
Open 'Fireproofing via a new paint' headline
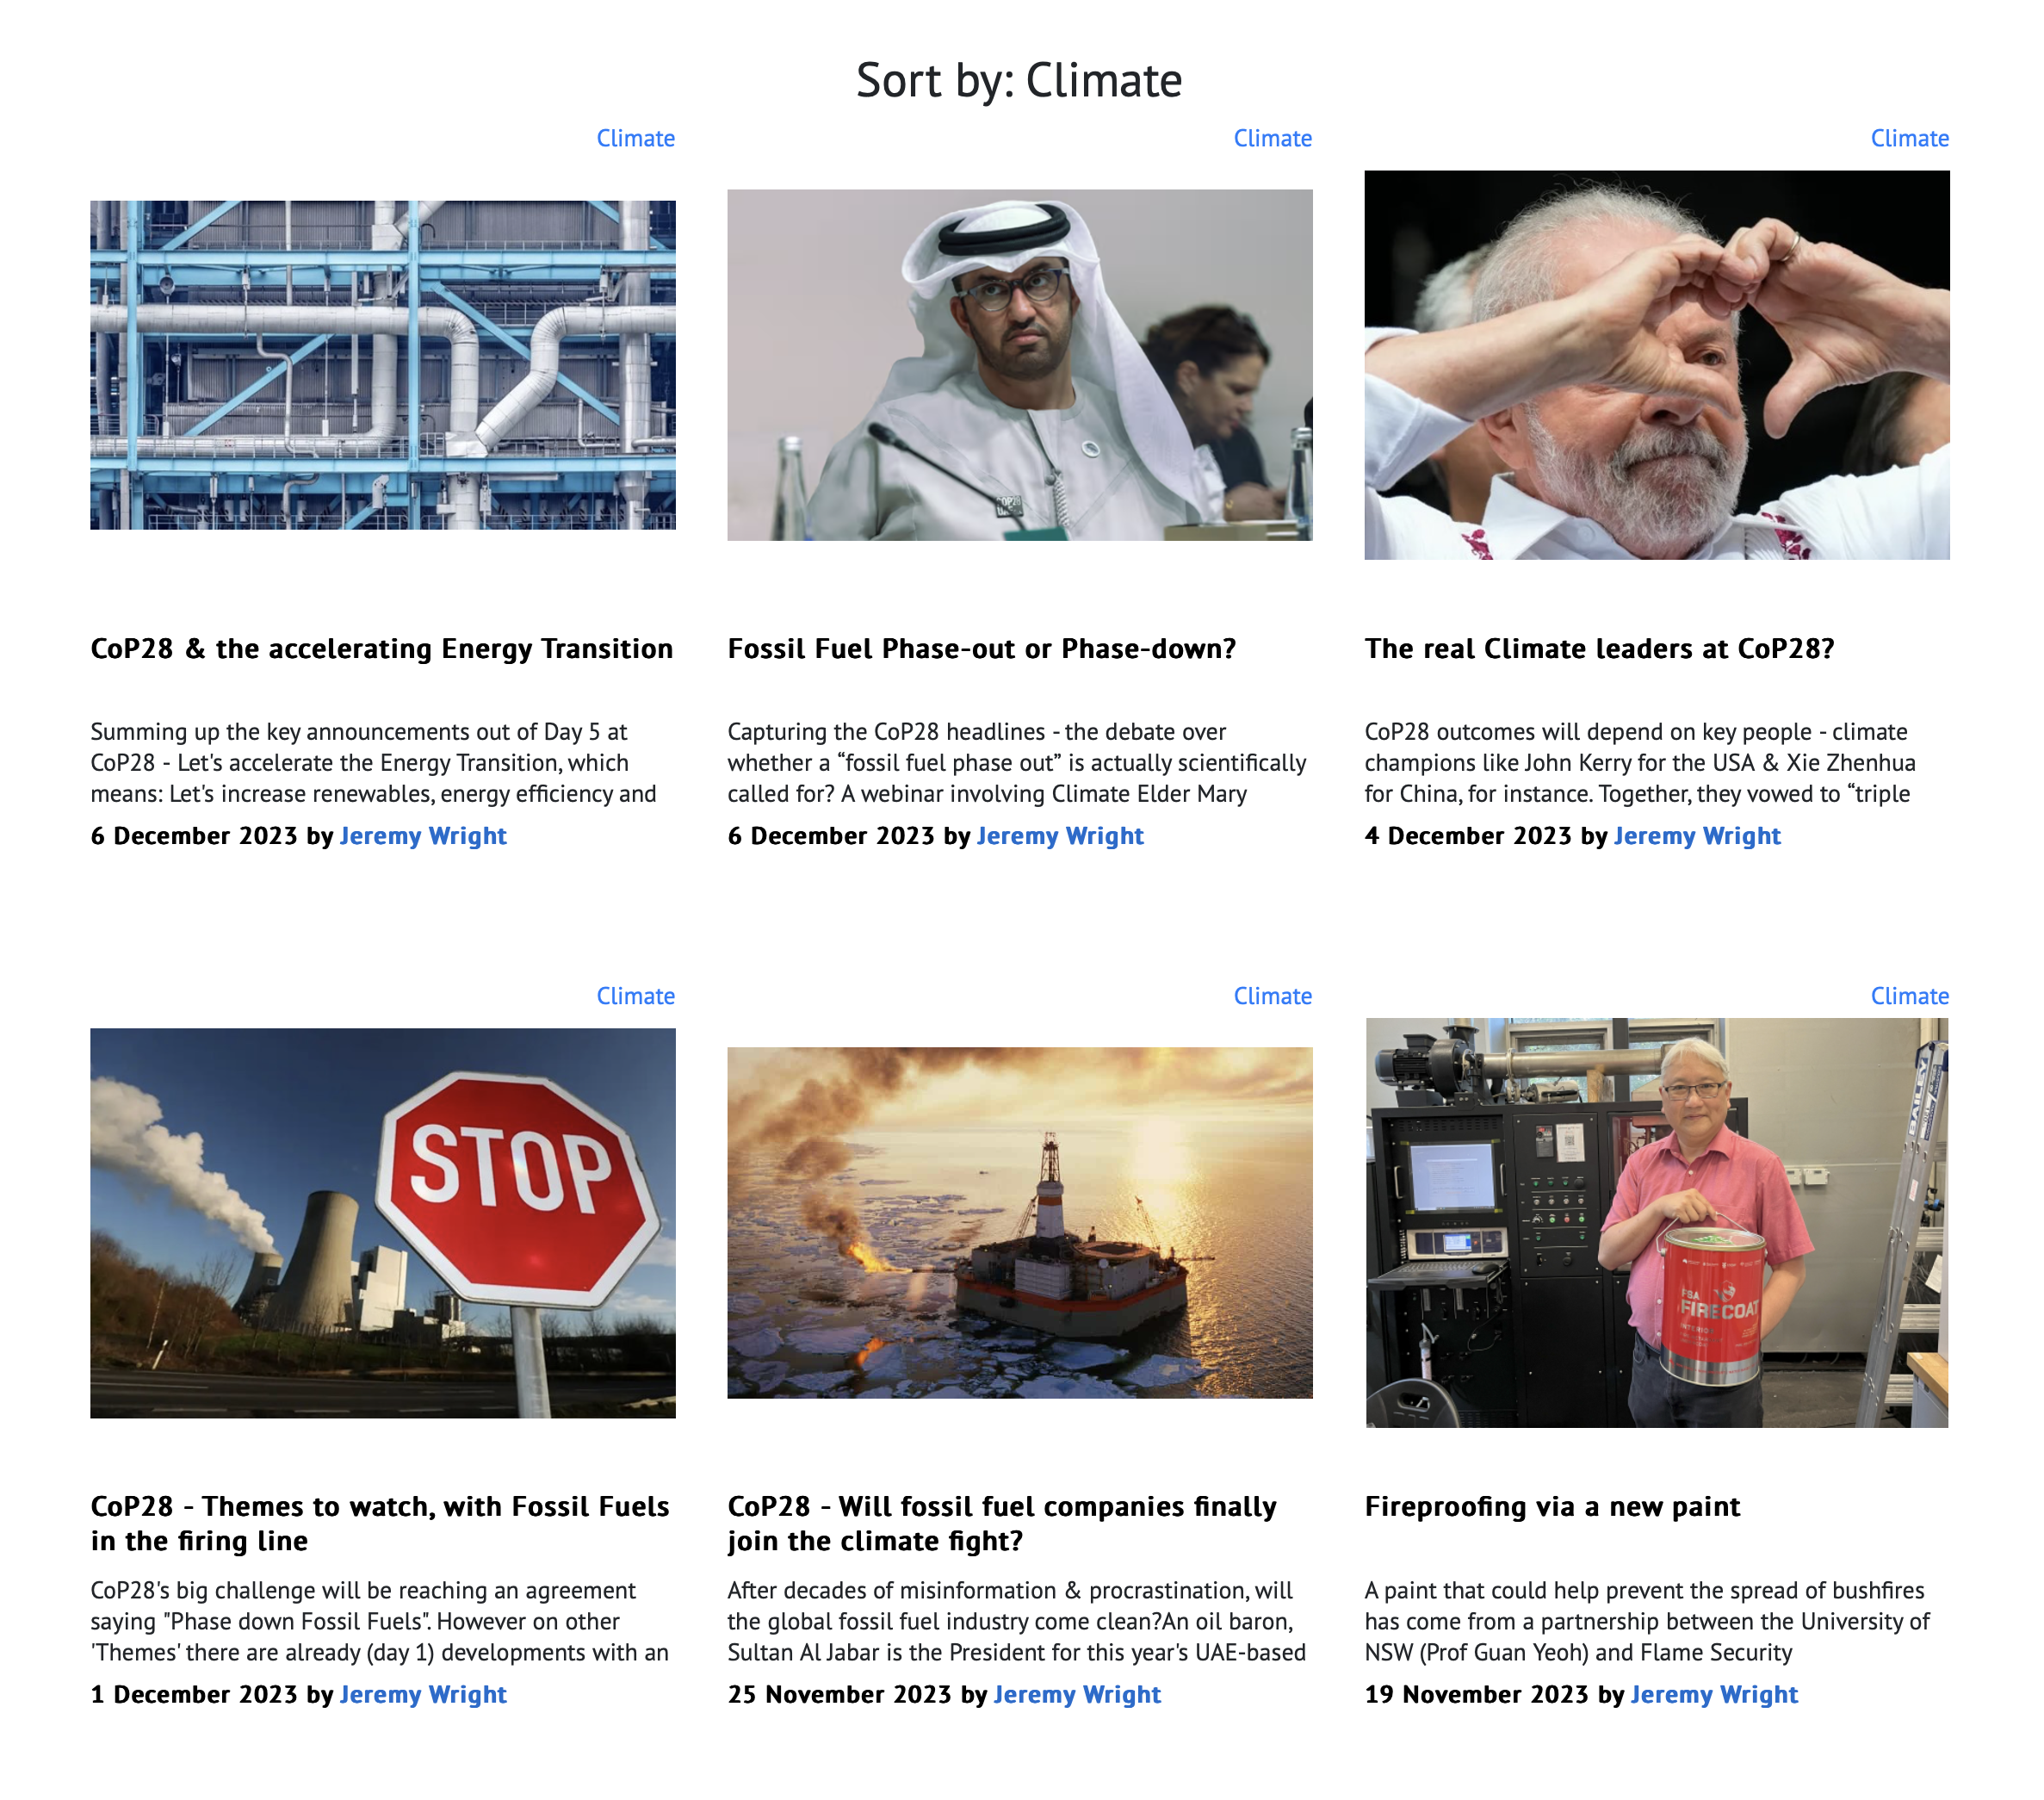[x=1553, y=1507]
